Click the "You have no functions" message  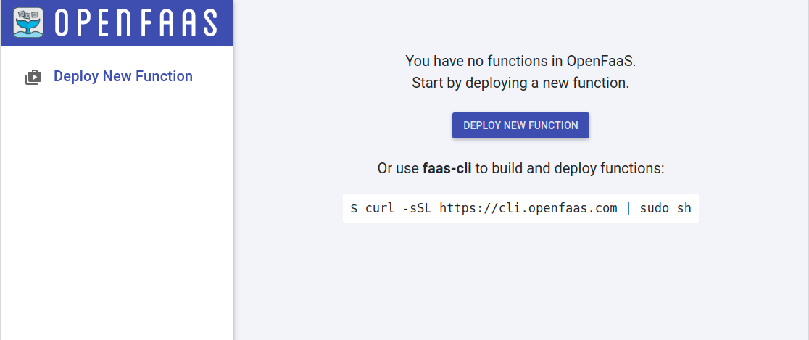pos(520,60)
